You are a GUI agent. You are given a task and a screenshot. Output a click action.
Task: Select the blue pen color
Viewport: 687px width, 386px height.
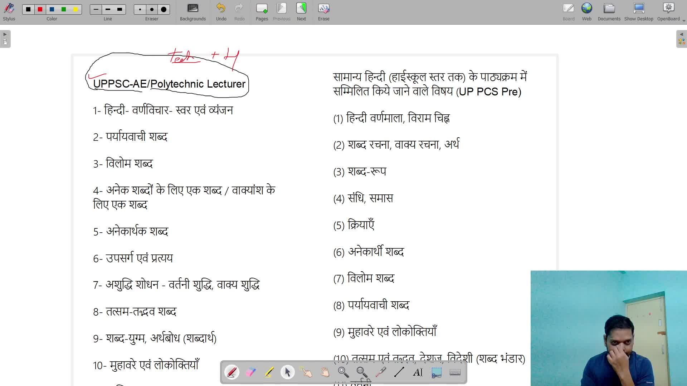52,9
